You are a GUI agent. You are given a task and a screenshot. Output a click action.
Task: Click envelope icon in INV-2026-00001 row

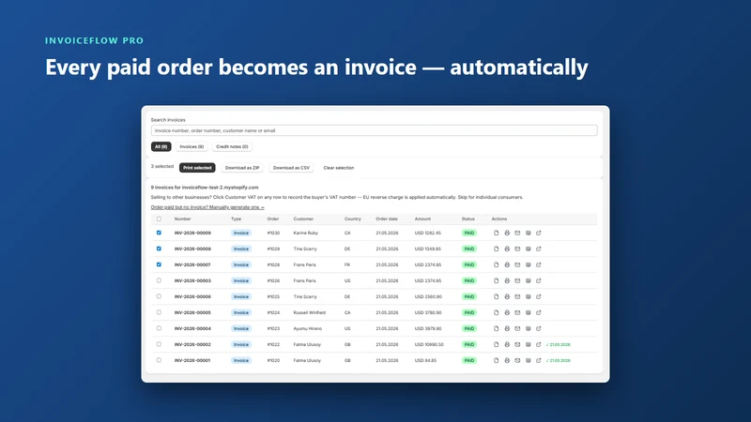(517, 360)
